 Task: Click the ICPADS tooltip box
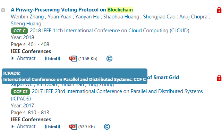75,76
